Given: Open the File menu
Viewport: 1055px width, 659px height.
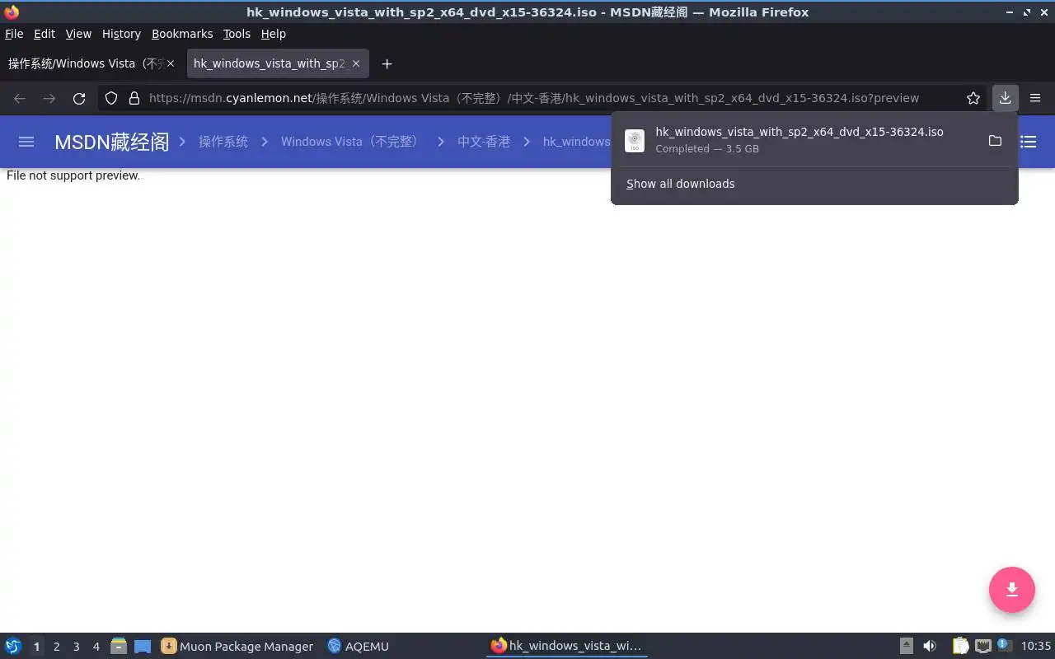Looking at the screenshot, I should 14,34.
